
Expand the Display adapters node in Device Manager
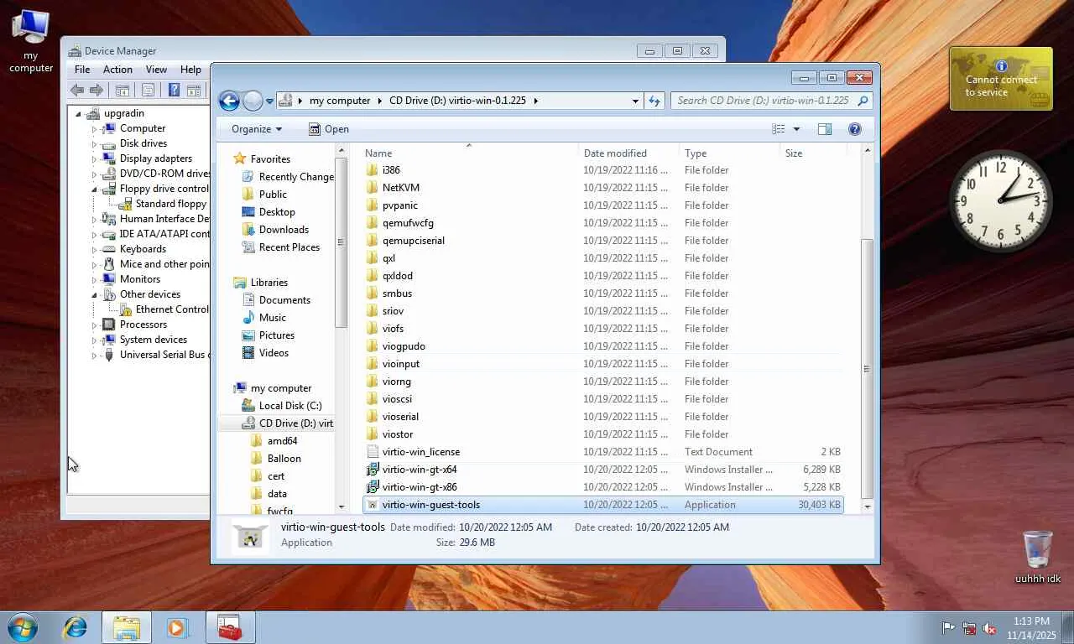[95, 158]
